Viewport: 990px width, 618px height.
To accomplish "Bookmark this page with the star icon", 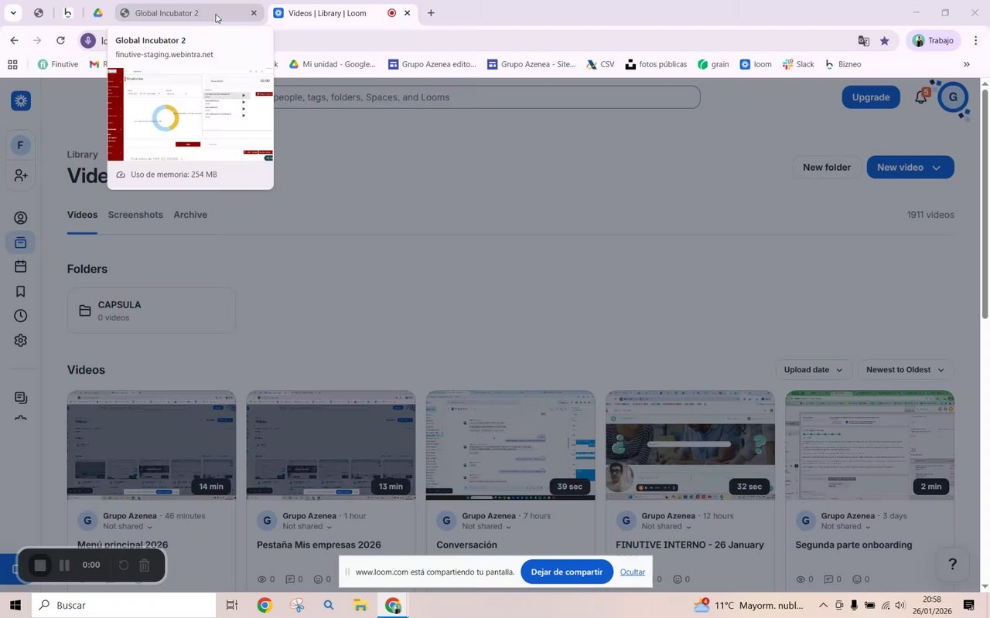I will (x=885, y=41).
